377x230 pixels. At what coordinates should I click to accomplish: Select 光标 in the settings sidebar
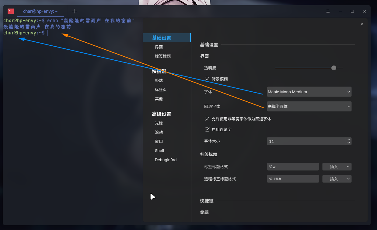point(159,123)
